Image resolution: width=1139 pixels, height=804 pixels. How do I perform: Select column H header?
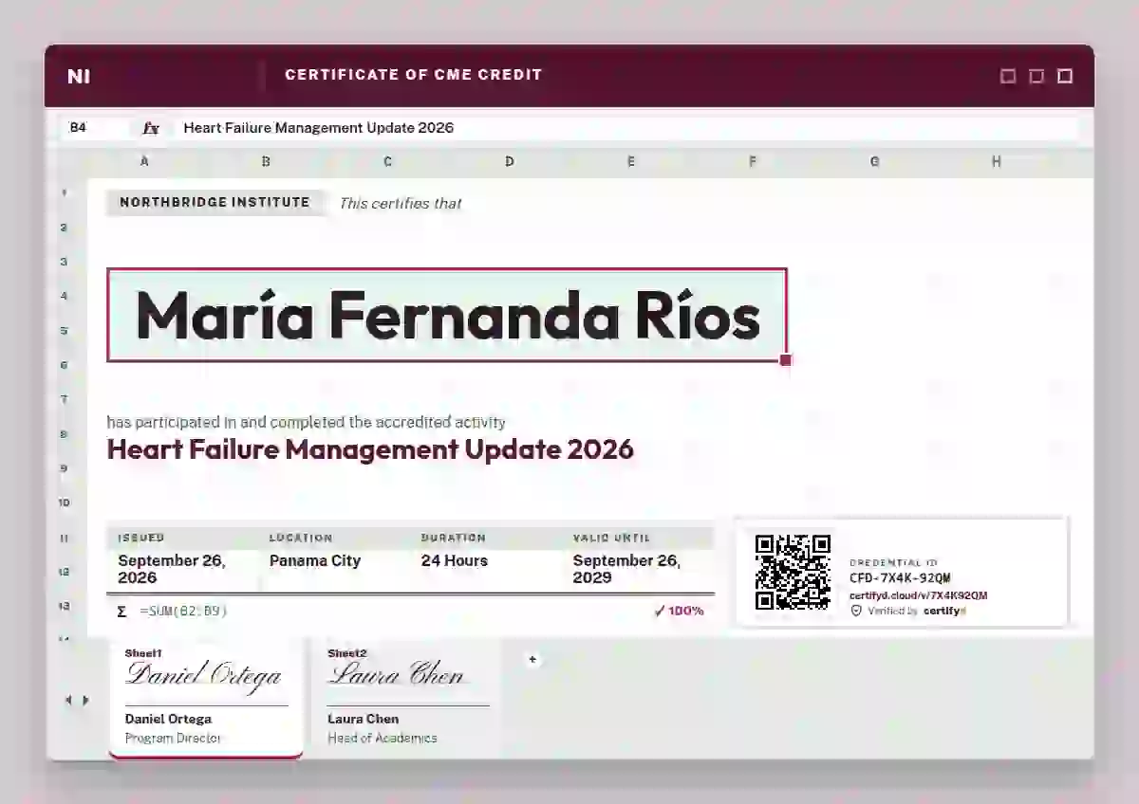pos(996,162)
